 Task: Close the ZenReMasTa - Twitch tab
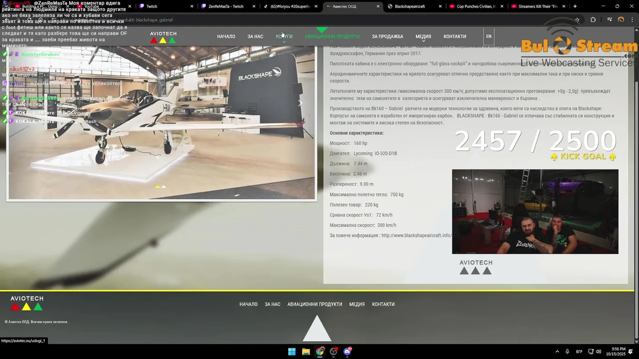point(254,6)
